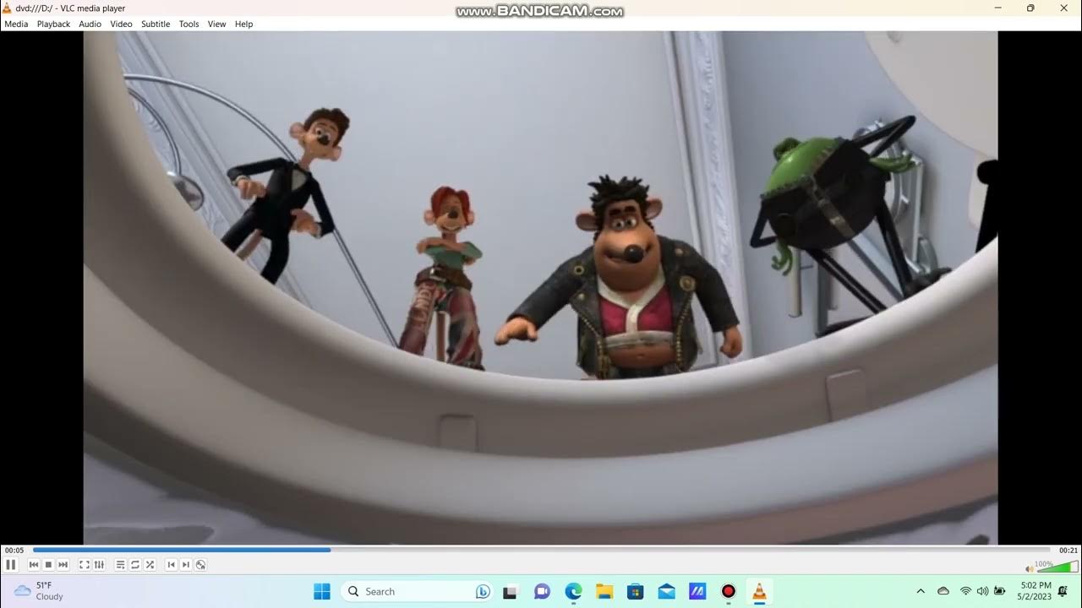This screenshot has width=1082, height=608.
Task: Open OneDrive cloud tray icon
Action: (943, 591)
